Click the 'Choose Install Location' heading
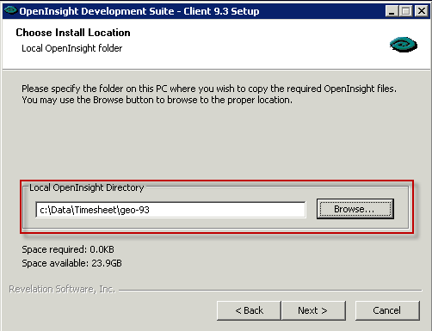Viewport: 432px width, 331px height. pos(73,33)
